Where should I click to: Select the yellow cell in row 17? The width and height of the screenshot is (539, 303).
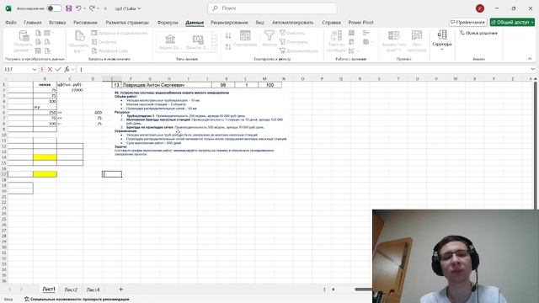tap(45, 174)
